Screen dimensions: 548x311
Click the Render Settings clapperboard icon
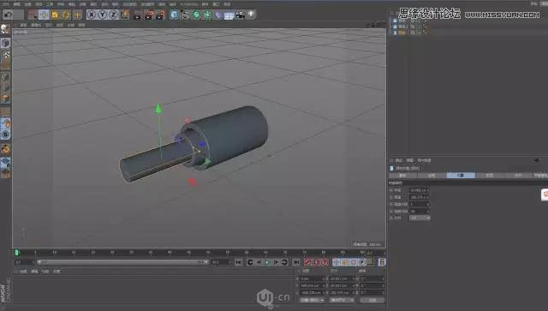(160, 15)
